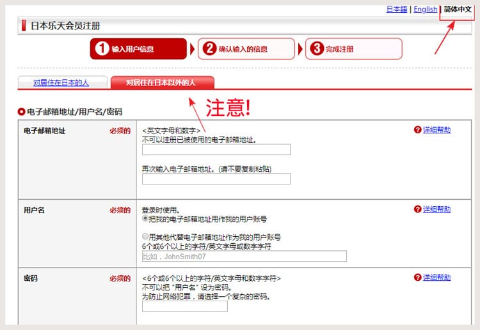Click the 不可以注册已被使用的电子邮箱地址 note
480x330 pixels.
199,140
